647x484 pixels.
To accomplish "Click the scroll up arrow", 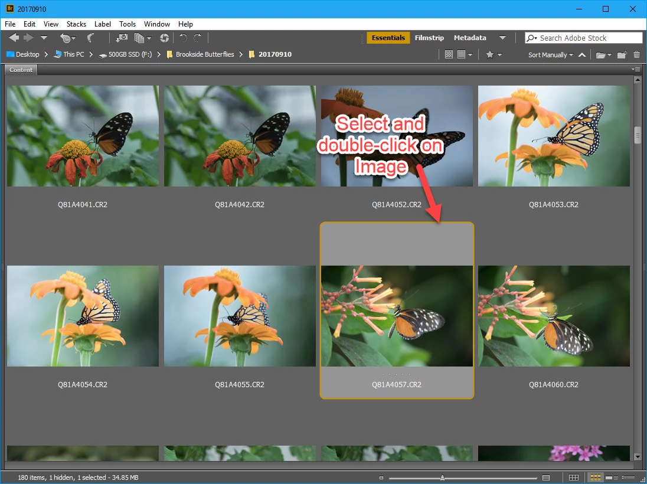I will click(638, 80).
